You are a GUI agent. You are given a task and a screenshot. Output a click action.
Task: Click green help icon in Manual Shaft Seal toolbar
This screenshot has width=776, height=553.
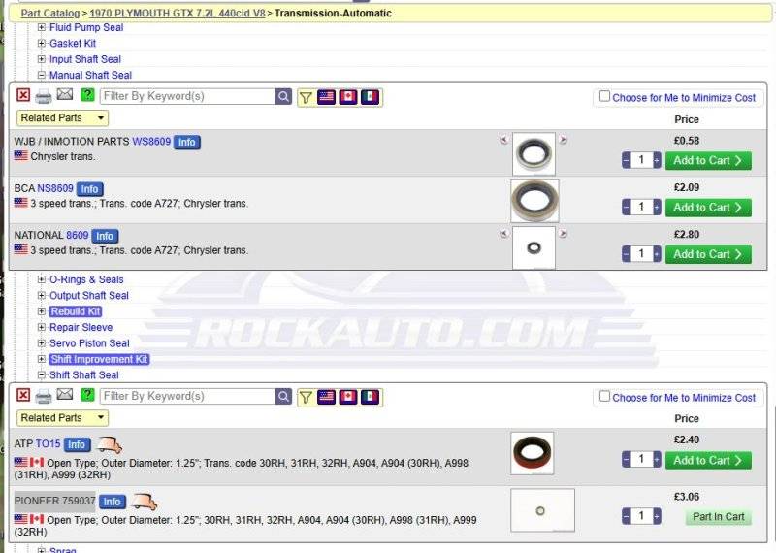pyautogui.click(x=87, y=96)
